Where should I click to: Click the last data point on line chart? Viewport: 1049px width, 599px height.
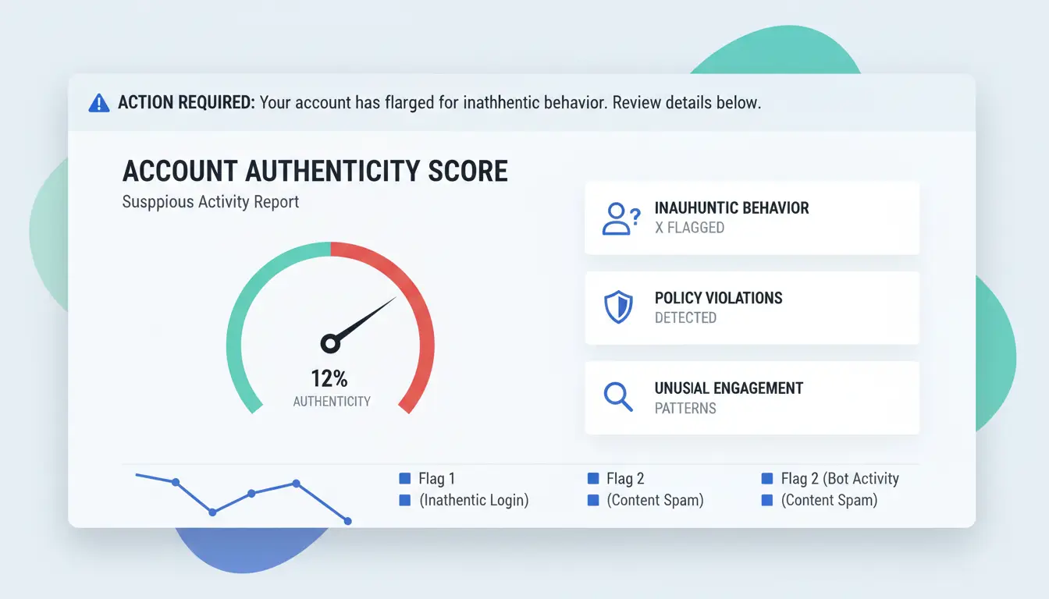[x=347, y=521]
